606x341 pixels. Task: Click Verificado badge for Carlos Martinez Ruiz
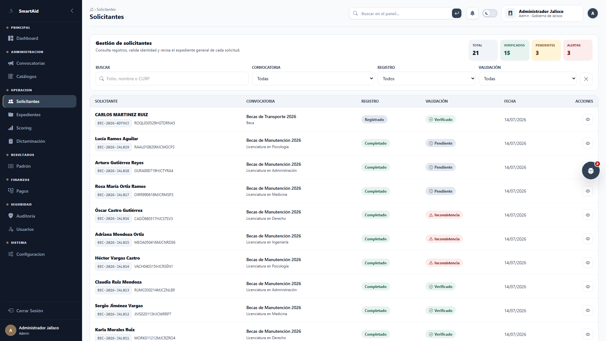[441, 119]
